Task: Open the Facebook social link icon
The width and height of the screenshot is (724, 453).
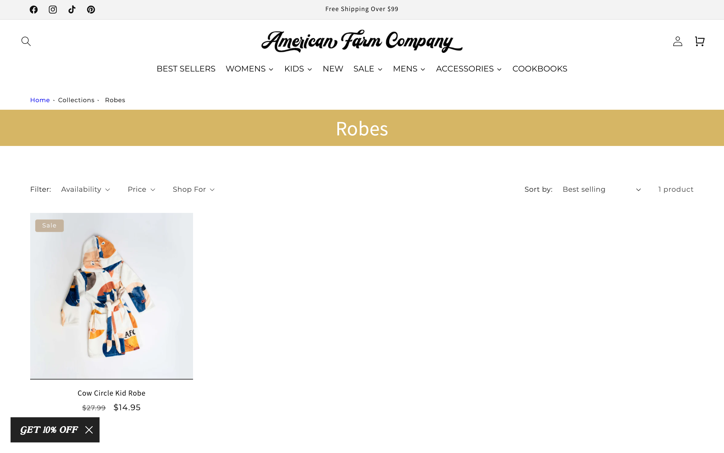Action: pyautogui.click(x=33, y=10)
